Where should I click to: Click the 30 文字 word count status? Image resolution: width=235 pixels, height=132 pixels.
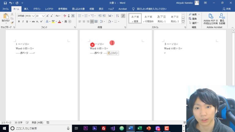(x=18, y=123)
